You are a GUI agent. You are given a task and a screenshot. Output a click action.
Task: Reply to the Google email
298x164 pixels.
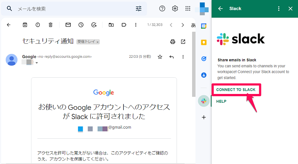[172, 56]
